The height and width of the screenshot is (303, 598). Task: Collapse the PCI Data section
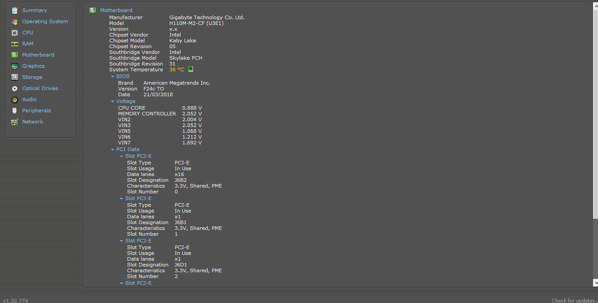click(x=112, y=150)
